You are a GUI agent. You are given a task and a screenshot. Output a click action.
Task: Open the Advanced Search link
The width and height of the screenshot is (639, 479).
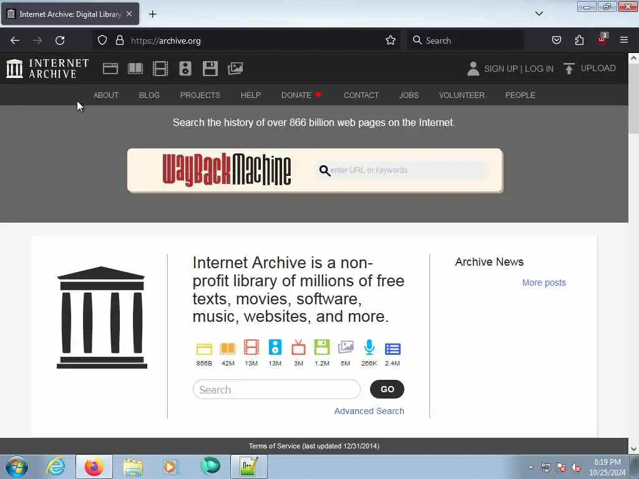click(369, 411)
